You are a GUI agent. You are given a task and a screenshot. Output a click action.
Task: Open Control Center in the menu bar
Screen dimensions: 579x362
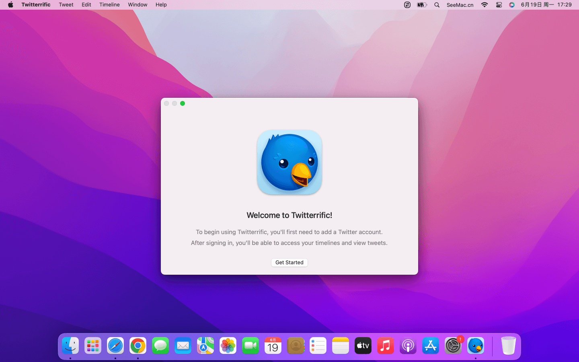click(499, 5)
